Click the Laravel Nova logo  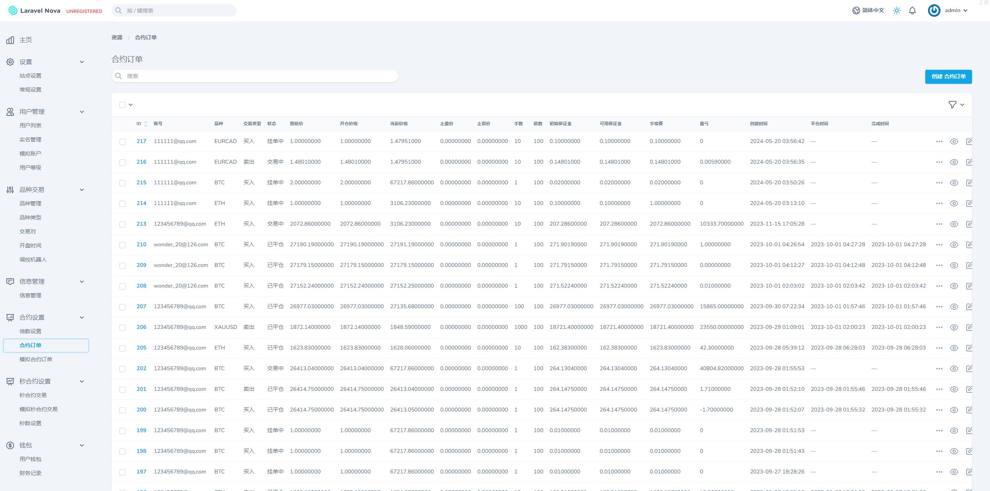13,11
